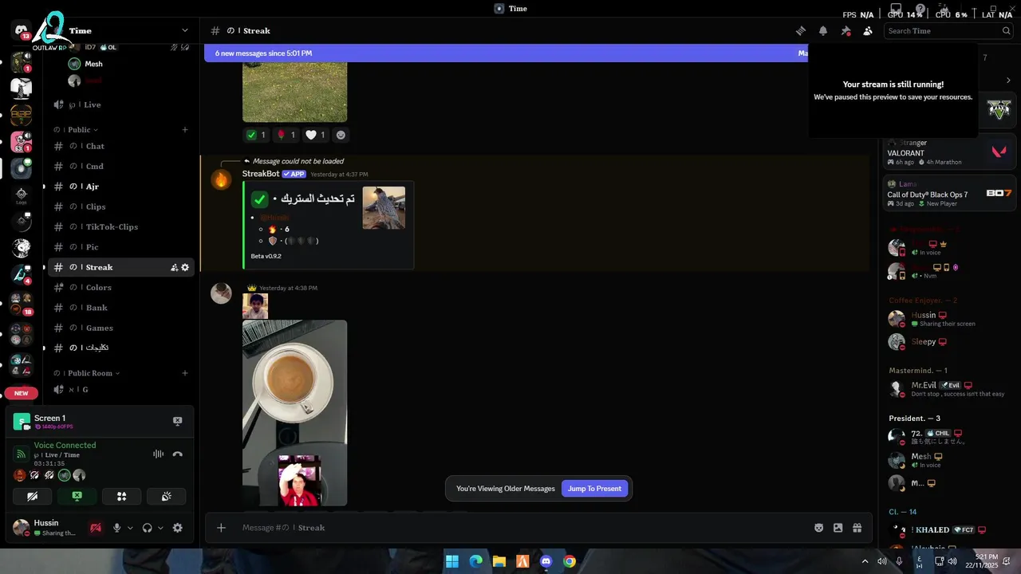Open the Games channel
Viewport: 1021px width, 574px height.
[120, 328]
